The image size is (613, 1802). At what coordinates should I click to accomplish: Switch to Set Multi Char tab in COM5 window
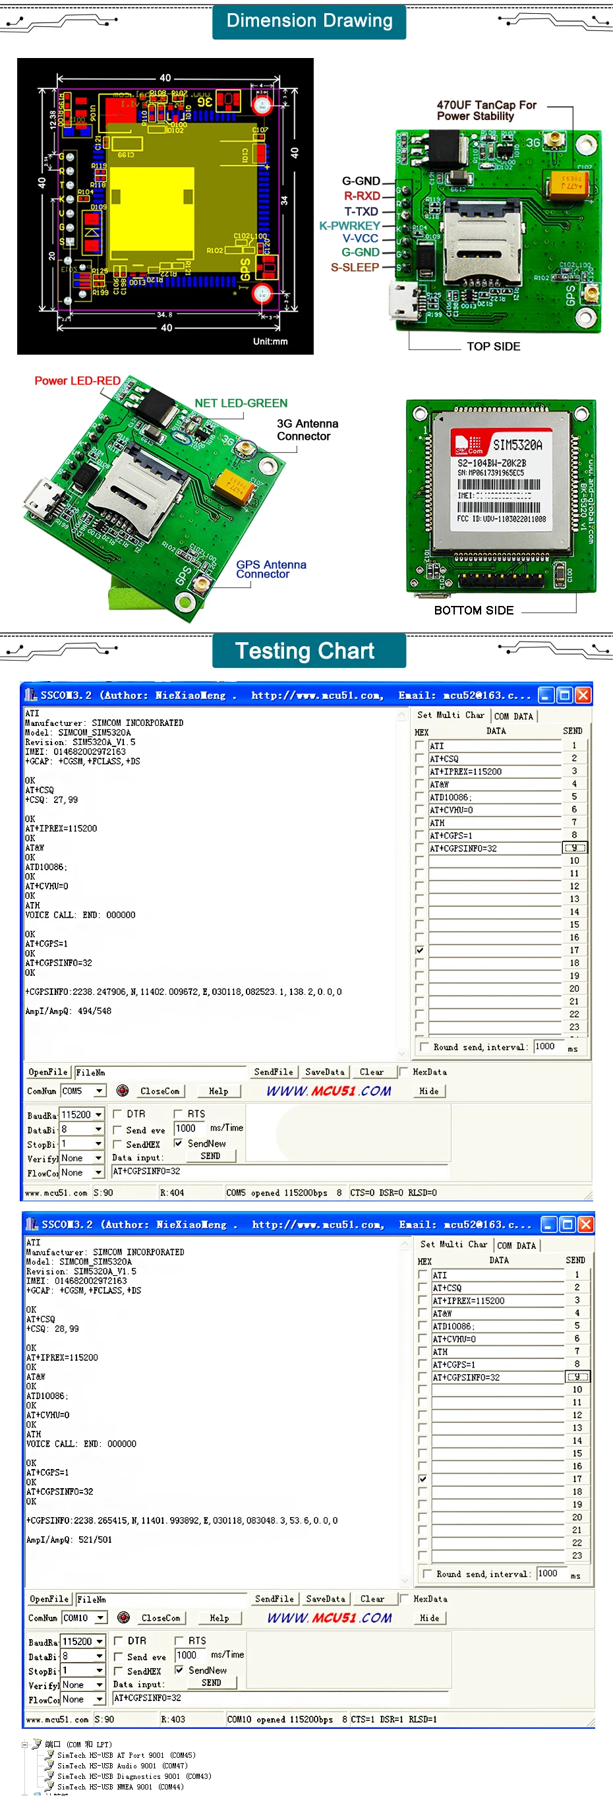(x=451, y=715)
